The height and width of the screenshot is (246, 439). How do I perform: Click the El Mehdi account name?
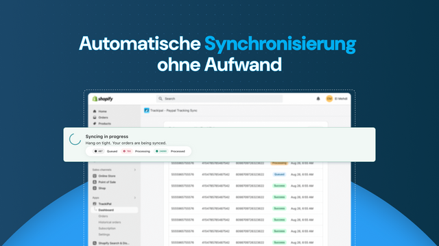[x=341, y=98]
